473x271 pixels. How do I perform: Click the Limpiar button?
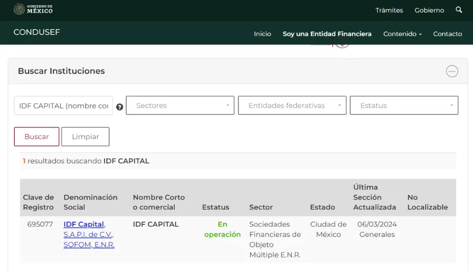[x=85, y=136]
